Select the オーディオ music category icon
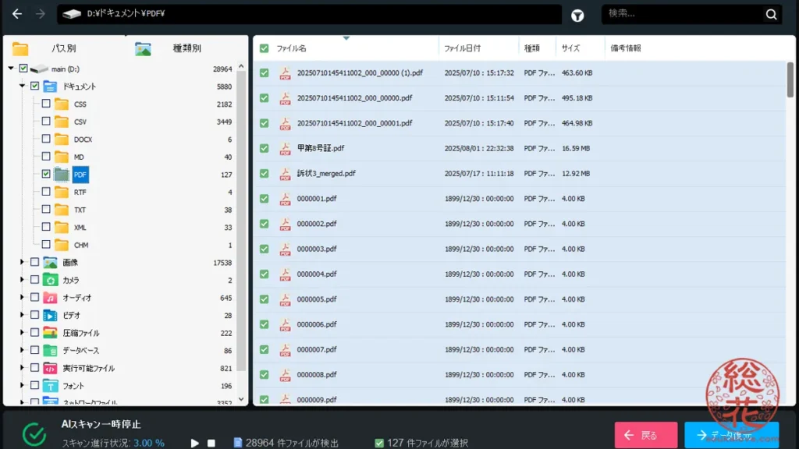Screen dimensions: 799x449 50,298
